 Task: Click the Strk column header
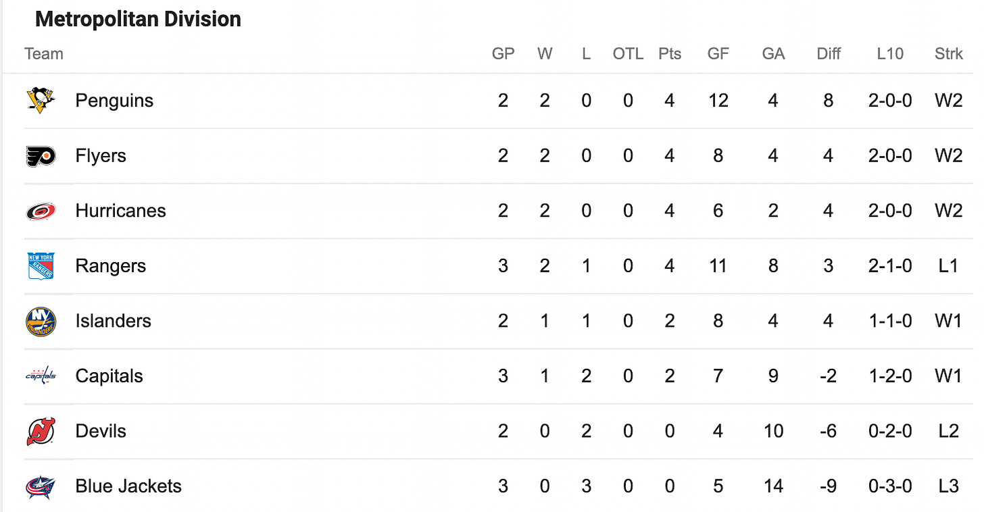949,54
